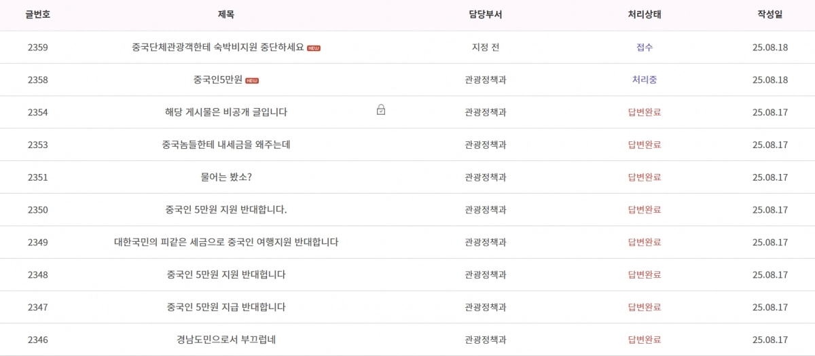
Task: Open post 중국단체관광객한테 숙박비지원 중단하세요
Action: [x=217, y=48]
